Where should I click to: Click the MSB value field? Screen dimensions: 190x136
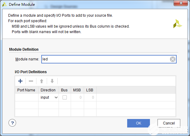[76, 97]
